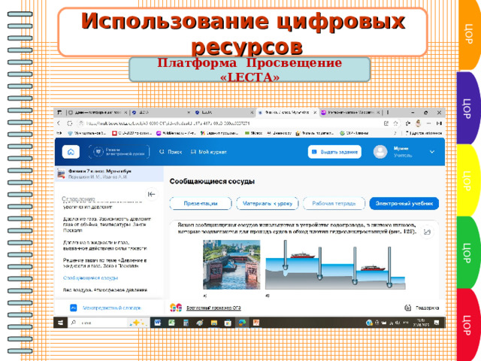Image resolution: width=481 pixels, height=361 pixels.
Task: Open chapter Вес воздуха. Атмосферное давление
Action: pyautogui.click(x=105, y=290)
